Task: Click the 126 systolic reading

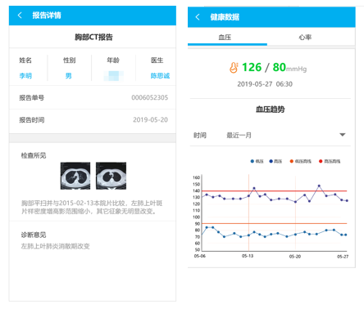Action: click(252, 67)
